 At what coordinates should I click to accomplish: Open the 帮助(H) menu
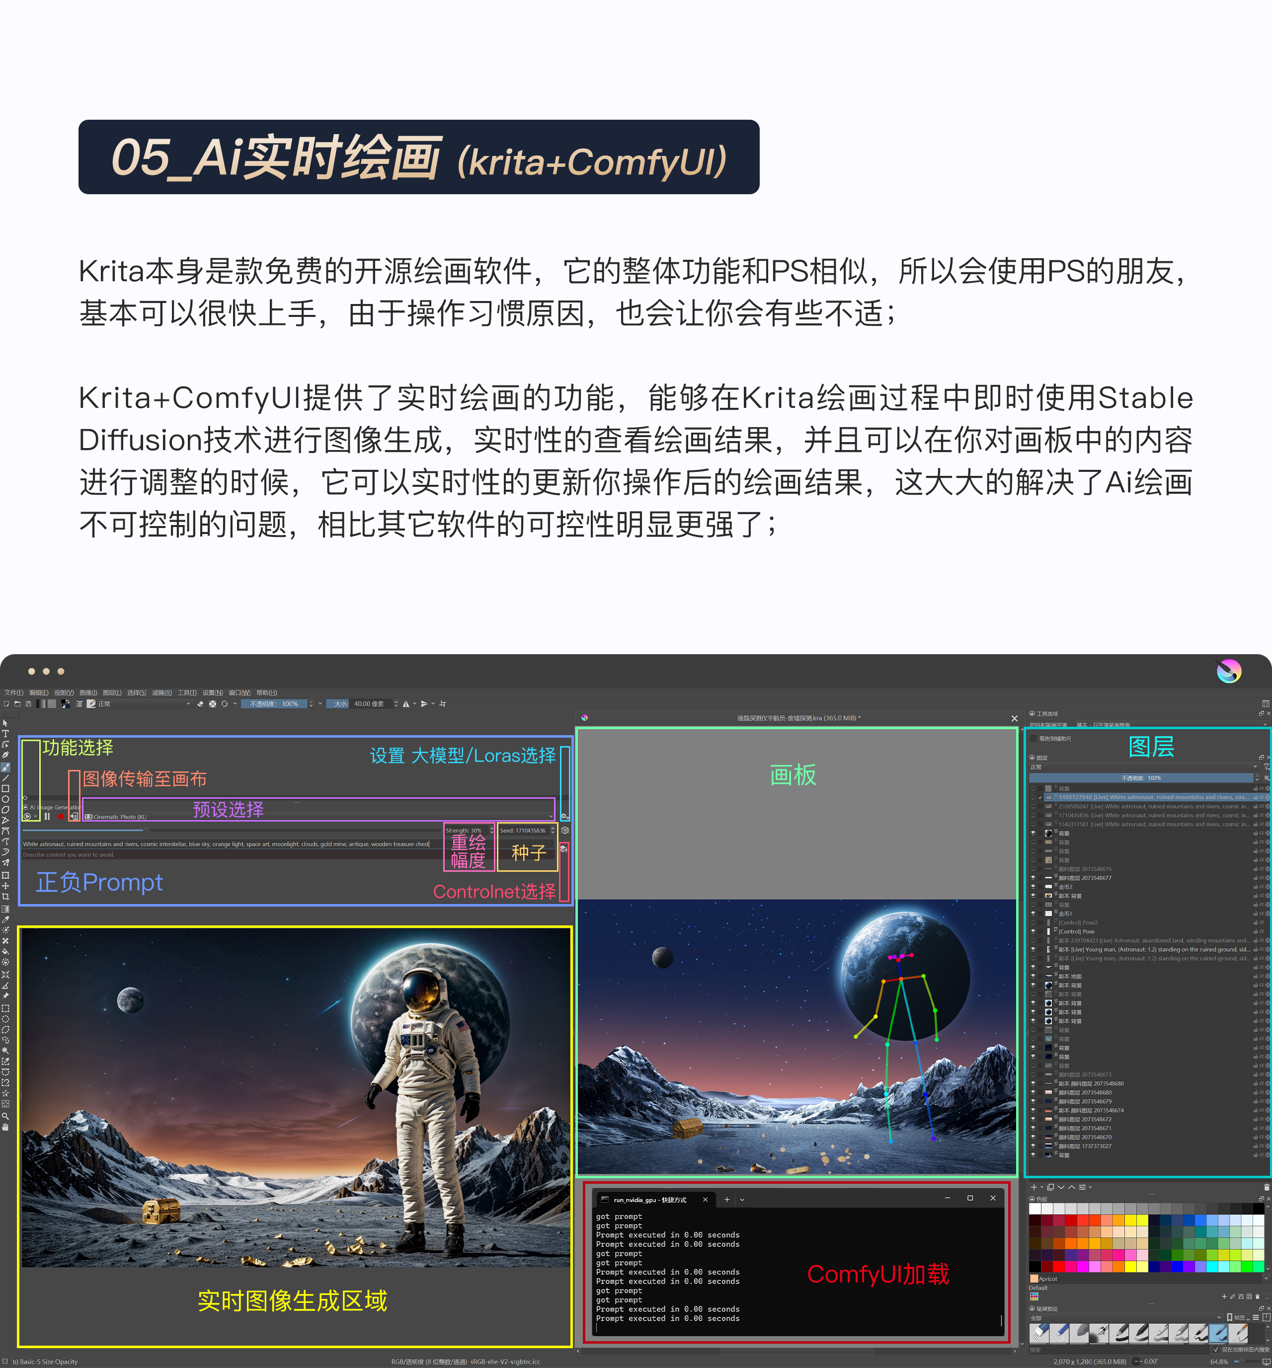267,692
